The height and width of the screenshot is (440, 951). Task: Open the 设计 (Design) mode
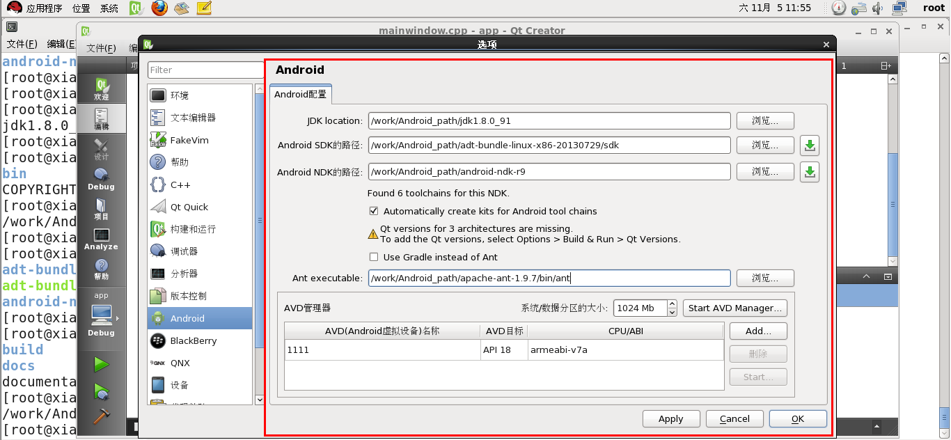[102, 148]
